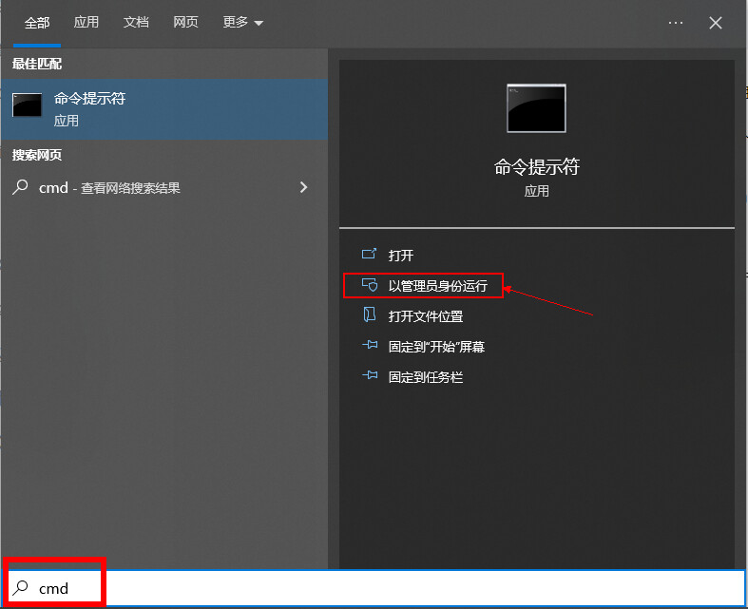Switch to the 文档 tab
Screen dimensions: 748x609
pyautogui.click(x=136, y=22)
